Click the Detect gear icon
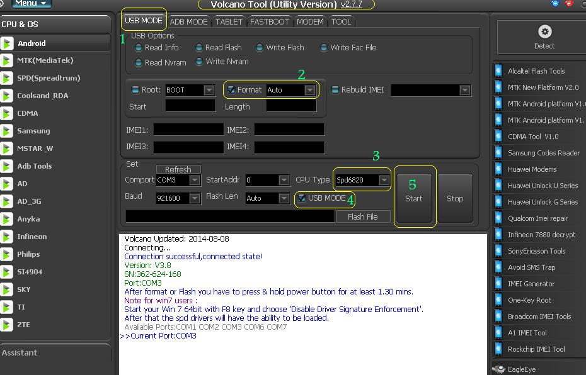The image size is (586, 375). click(544, 31)
